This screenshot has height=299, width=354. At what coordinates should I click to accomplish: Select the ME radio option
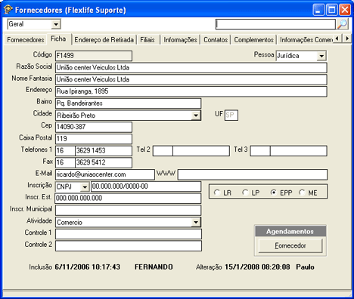tap(302, 193)
